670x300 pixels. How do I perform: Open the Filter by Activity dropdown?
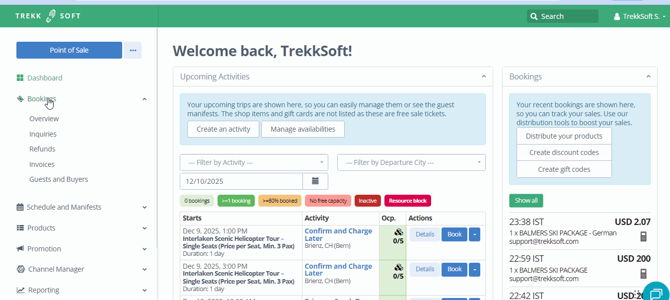point(254,162)
